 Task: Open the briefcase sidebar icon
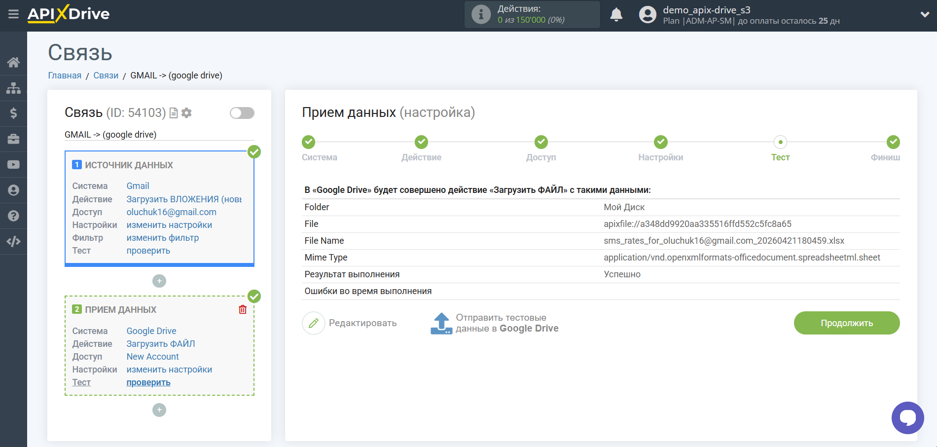(13, 139)
